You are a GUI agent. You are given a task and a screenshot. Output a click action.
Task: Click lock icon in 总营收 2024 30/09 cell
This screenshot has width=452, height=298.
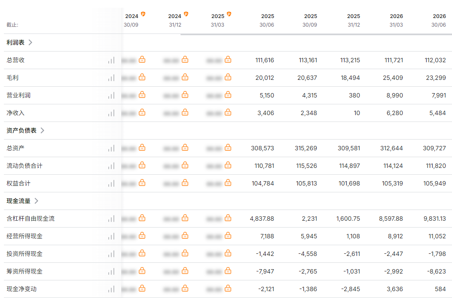click(x=142, y=60)
